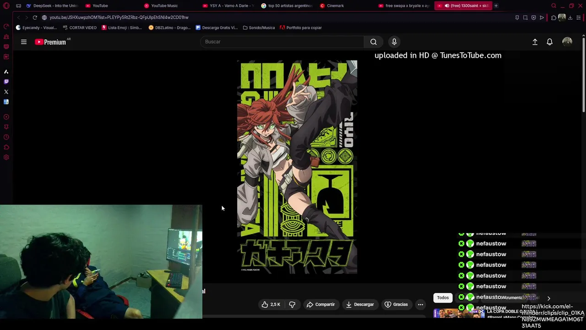Take a snapshot with the toolbar icon
The width and height of the screenshot is (586, 330).
click(525, 17)
